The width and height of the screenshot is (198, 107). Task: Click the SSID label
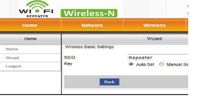tap(70, 57)
